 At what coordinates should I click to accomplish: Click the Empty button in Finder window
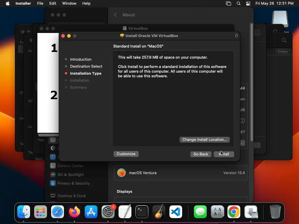point(283,51)
